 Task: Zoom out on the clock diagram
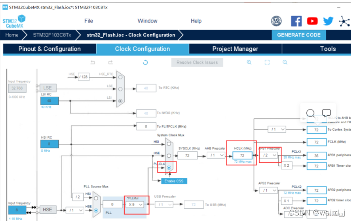pos(285,62)
